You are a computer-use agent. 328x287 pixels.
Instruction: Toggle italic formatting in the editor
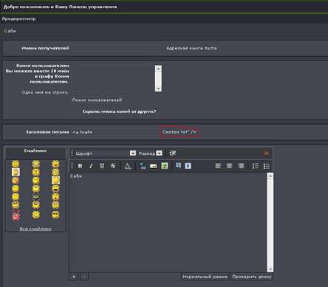[x=91, y=166]
